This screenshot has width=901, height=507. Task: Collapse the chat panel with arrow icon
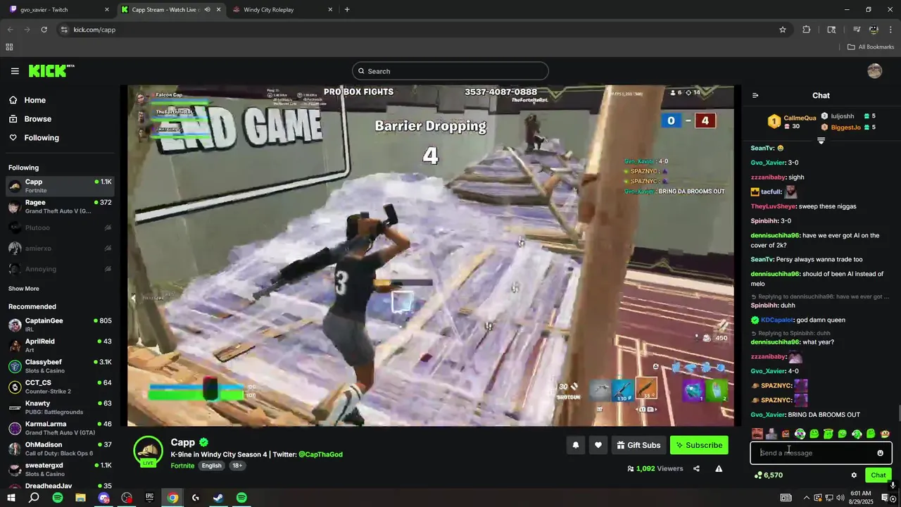755,95
